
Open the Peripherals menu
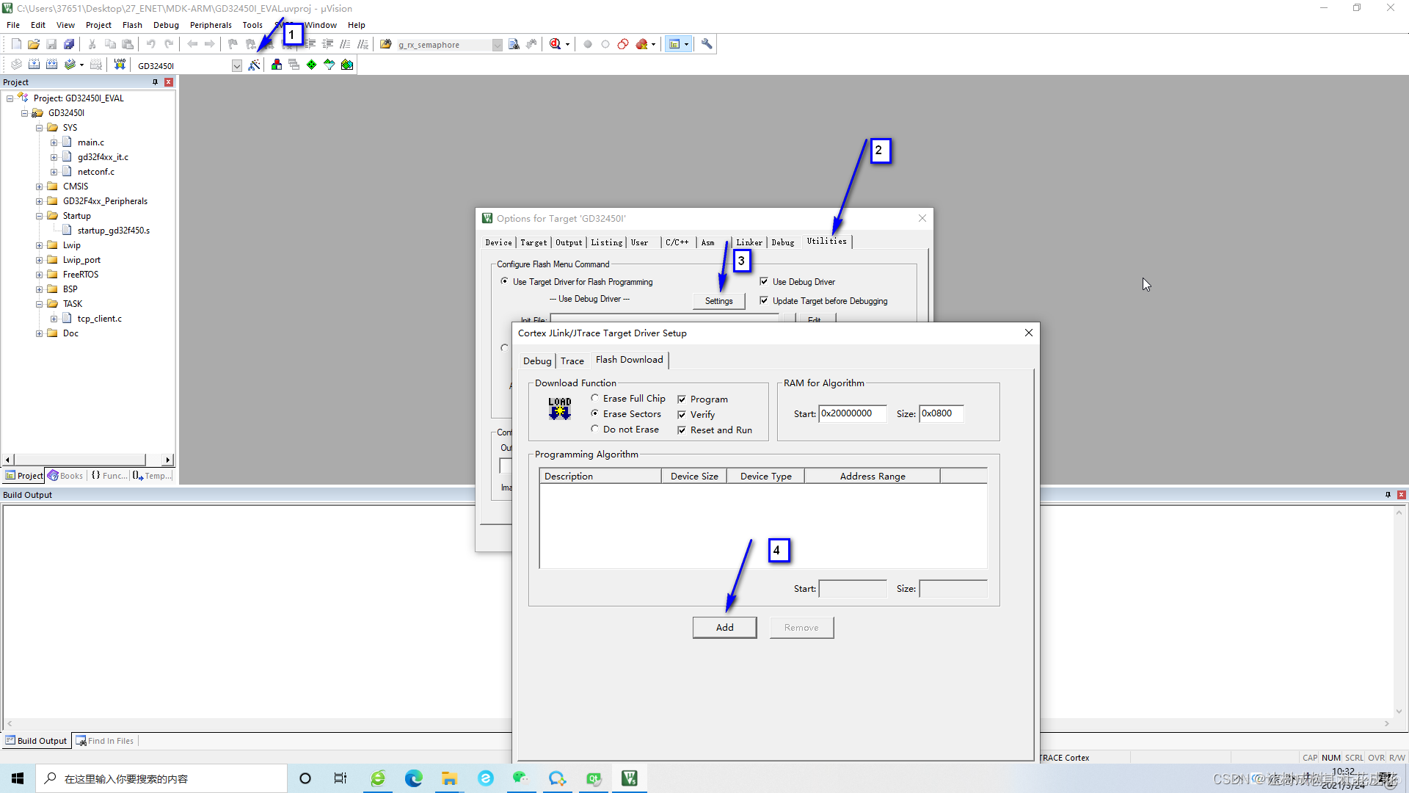pyautogui.click(x=211, y=25)
